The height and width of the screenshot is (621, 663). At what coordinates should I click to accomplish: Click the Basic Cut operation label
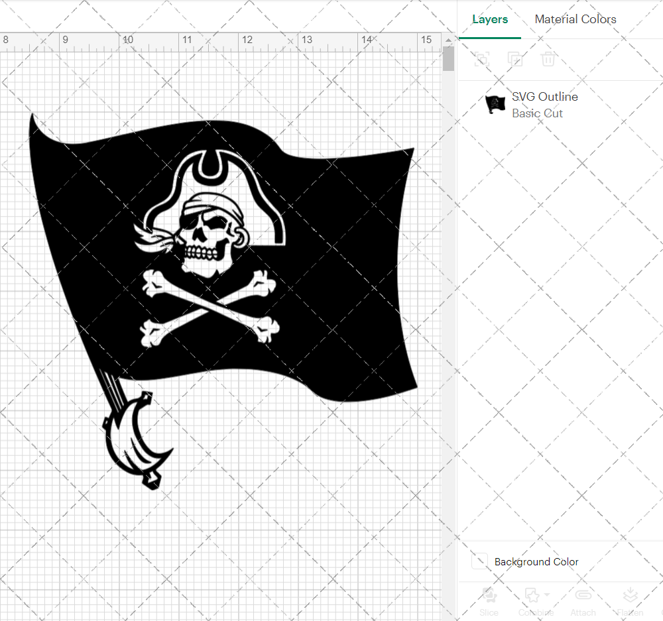point(537,113)
